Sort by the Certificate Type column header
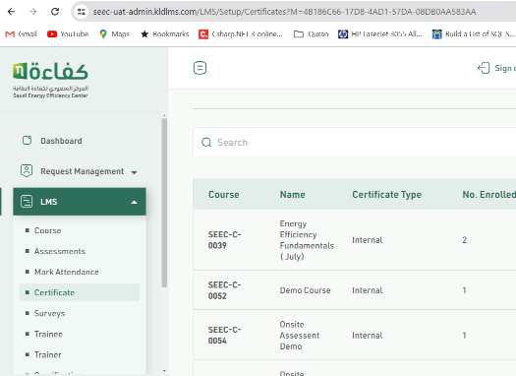516x376 pixels. coord(386,195)
